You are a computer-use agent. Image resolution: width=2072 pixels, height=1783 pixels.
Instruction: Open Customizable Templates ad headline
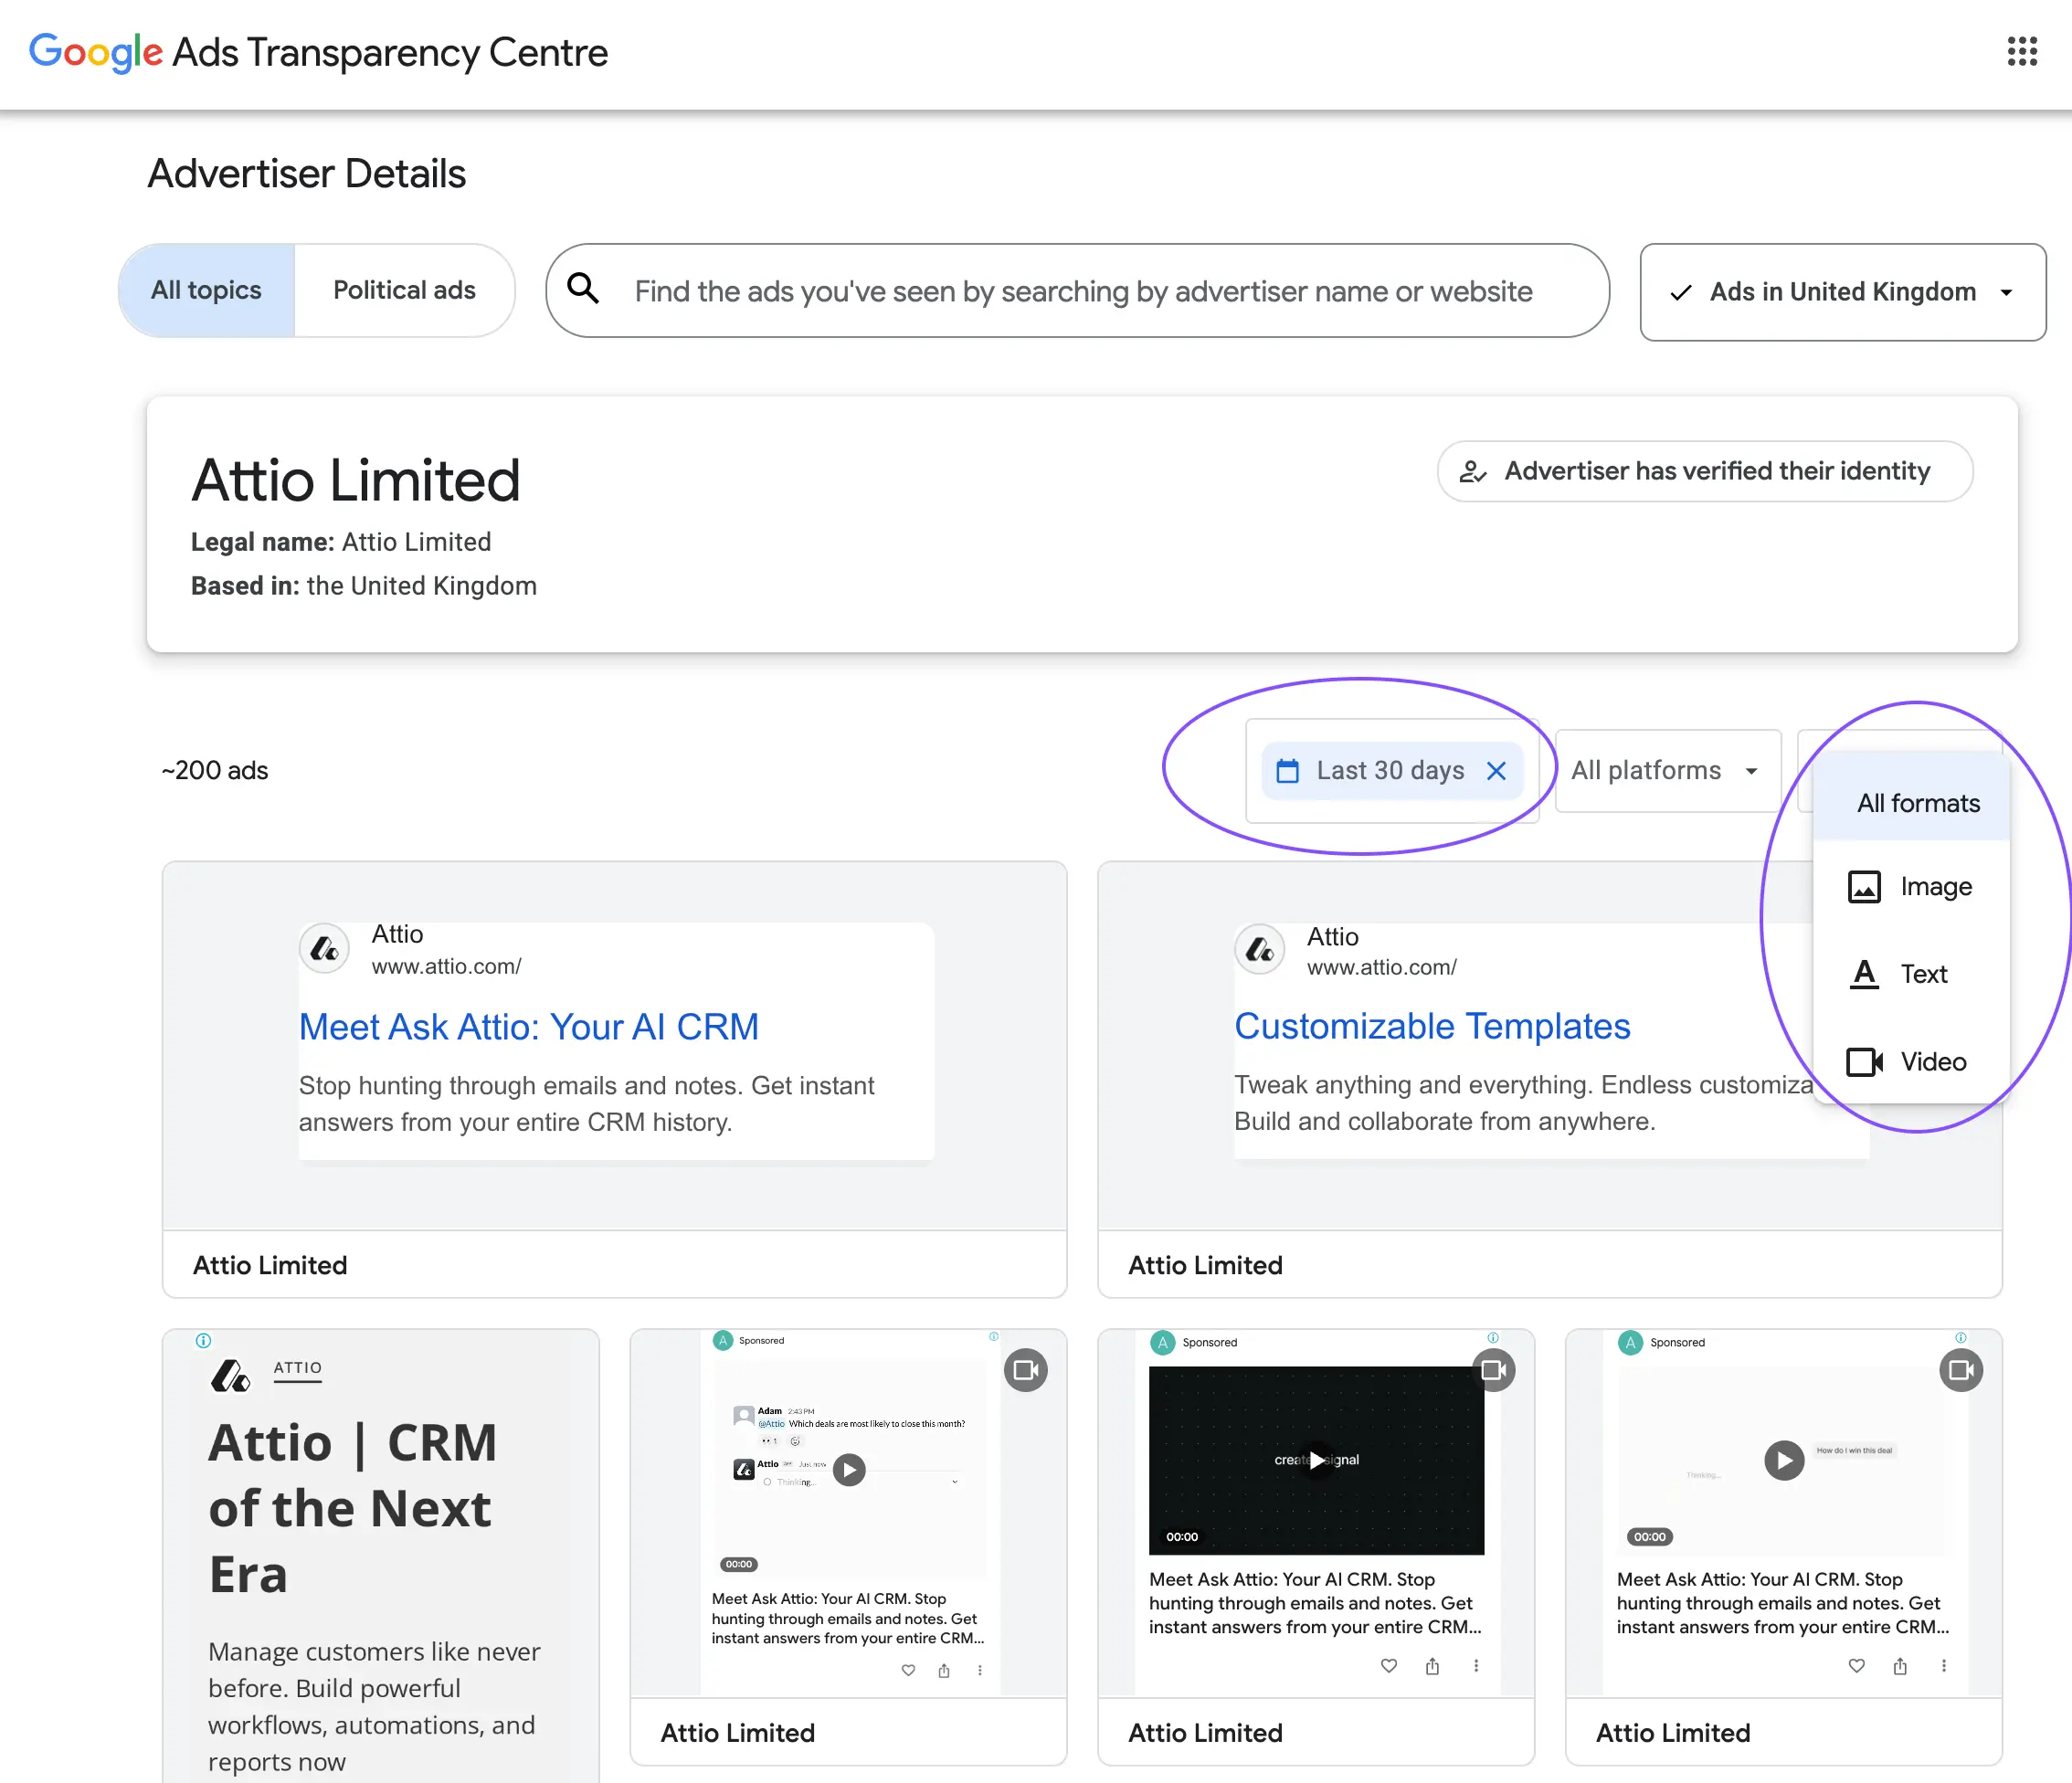(x=1432, y=1026)
